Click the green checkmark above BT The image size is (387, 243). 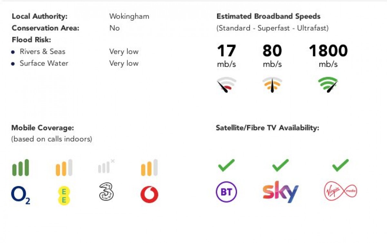(226, 165)
